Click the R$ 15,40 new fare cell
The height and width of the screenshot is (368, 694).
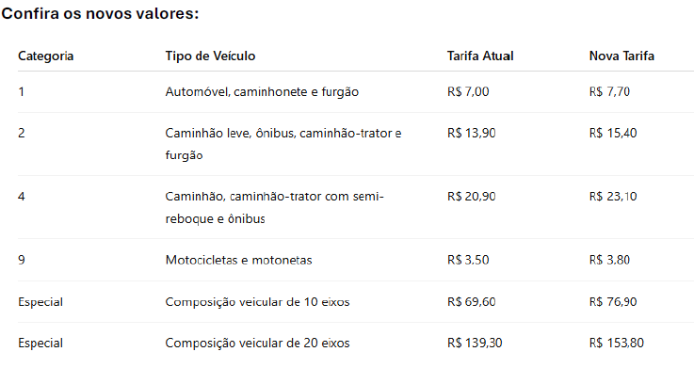pos(613,133)
